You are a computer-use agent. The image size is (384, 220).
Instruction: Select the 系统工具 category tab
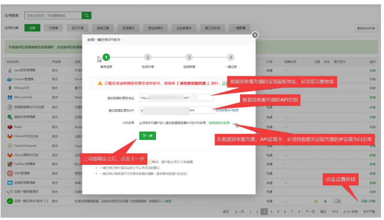(x=103, y=28)
